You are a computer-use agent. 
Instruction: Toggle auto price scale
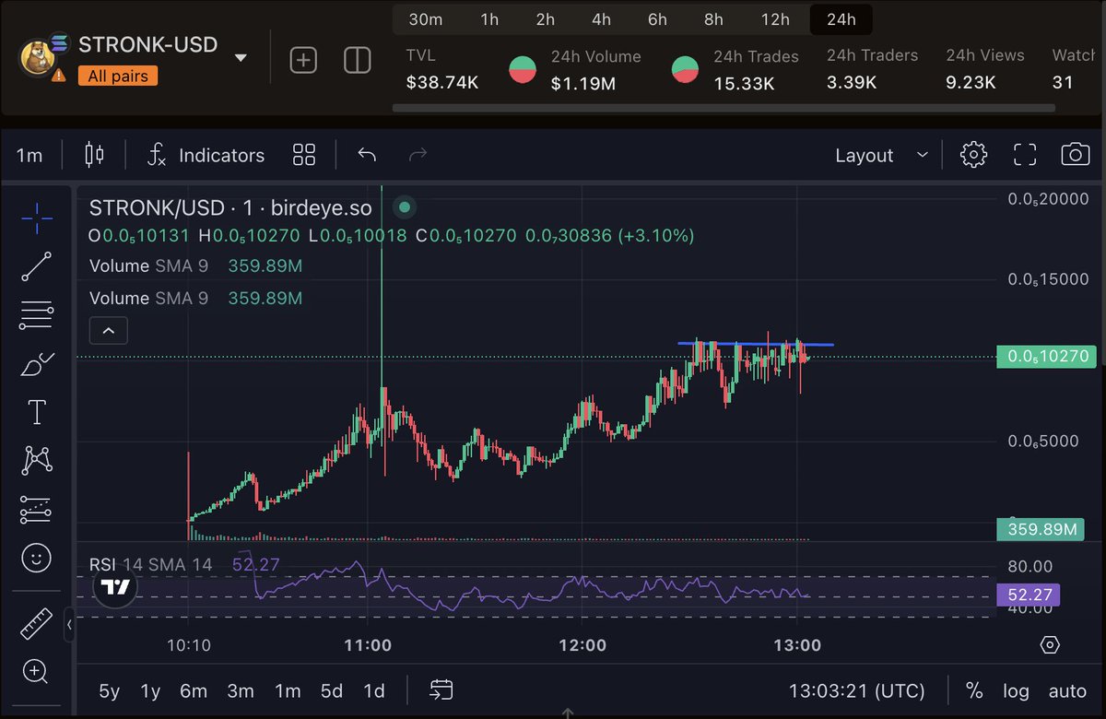tap(1068, 690)
